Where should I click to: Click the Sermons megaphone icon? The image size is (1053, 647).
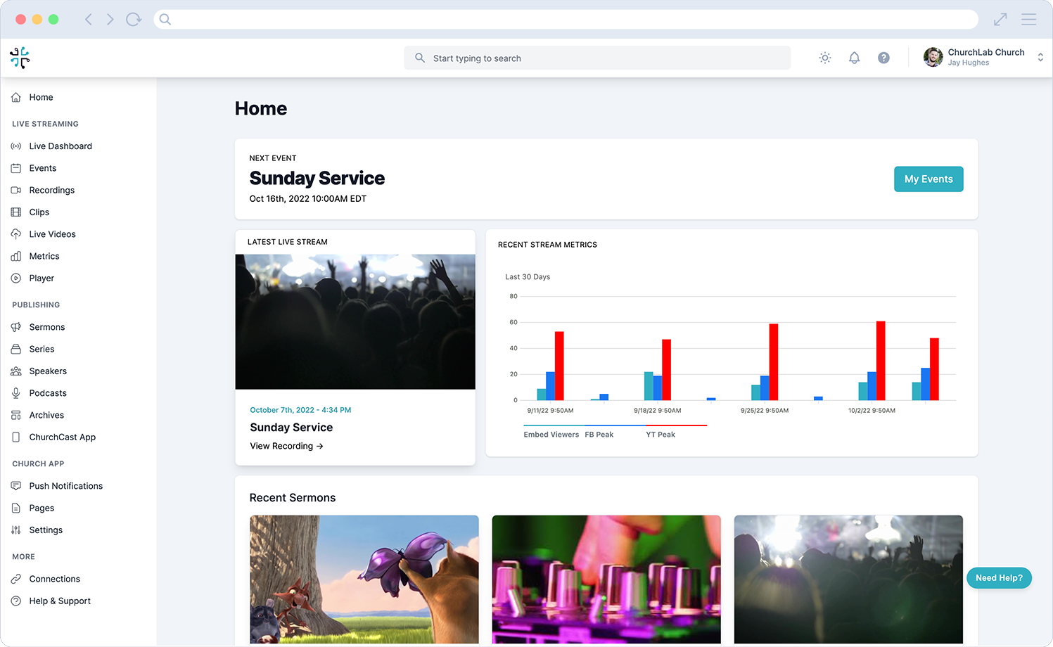[16, 327]
